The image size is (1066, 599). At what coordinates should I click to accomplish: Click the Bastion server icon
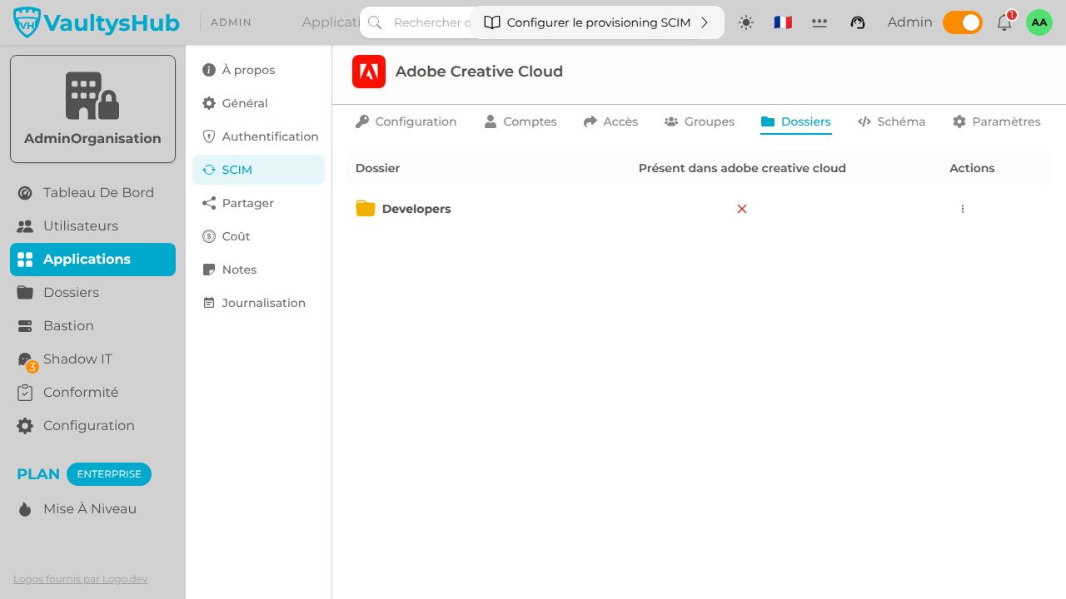[x=25, y=326]
